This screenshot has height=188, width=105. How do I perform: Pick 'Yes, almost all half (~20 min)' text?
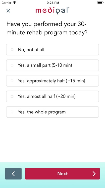47,97
